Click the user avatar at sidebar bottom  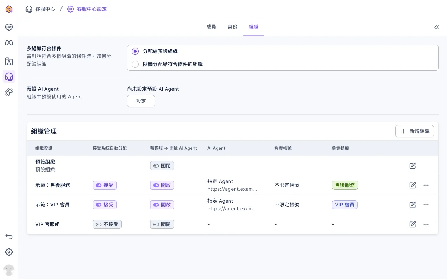(9, 270)
